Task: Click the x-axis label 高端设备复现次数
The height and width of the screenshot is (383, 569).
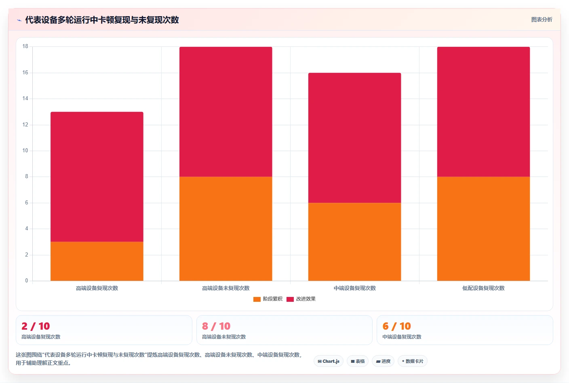Action: (97, 288)
